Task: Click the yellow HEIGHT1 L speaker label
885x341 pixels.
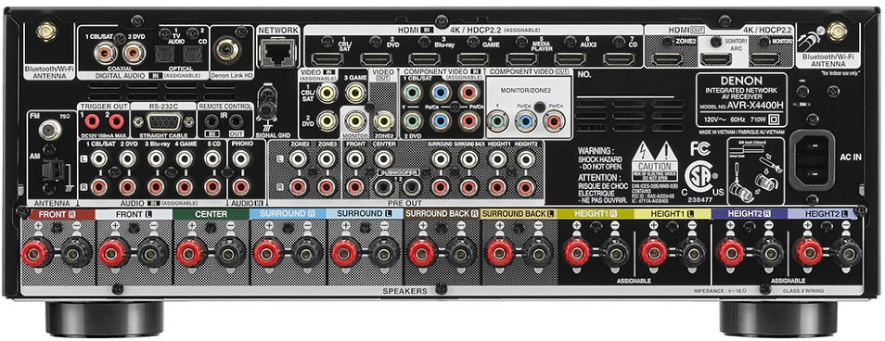Action: 673,214
